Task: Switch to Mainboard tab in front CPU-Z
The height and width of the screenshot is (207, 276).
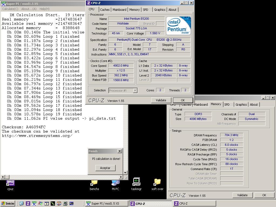Action: click(119, 10)
